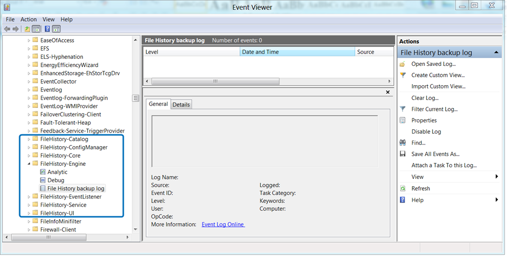507x257 pixels.
Task: Select the General tab
Action: (158, 104)
